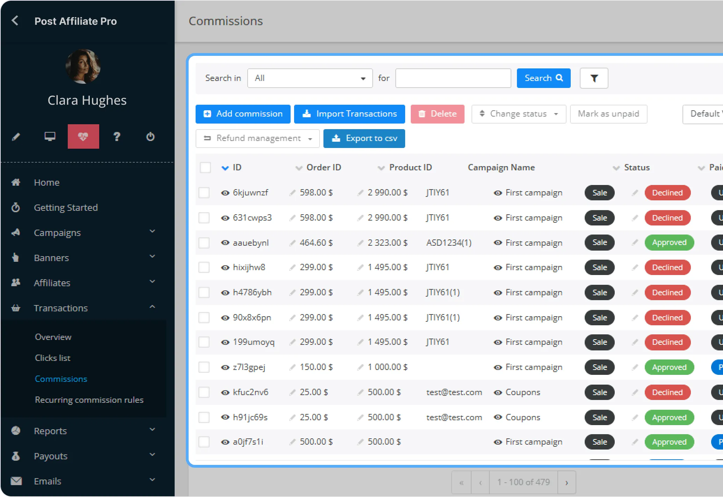This screenshot has height=497, width=723.
Task: Click the back arrow beside Post Affiliate Pro
Action: click(x=15, y=21)
